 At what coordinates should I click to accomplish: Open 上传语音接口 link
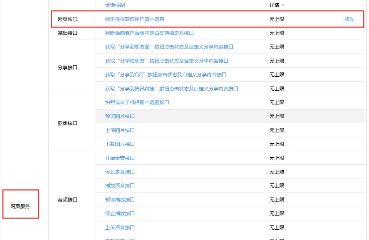point(120,228)
